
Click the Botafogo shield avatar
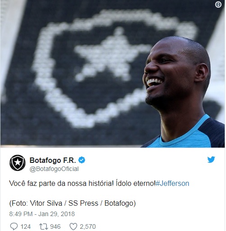click(18, 163)
